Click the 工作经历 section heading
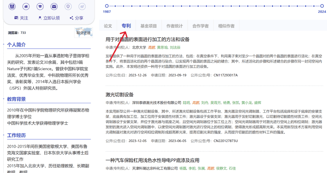327x173 pixels. pos(16,135)
